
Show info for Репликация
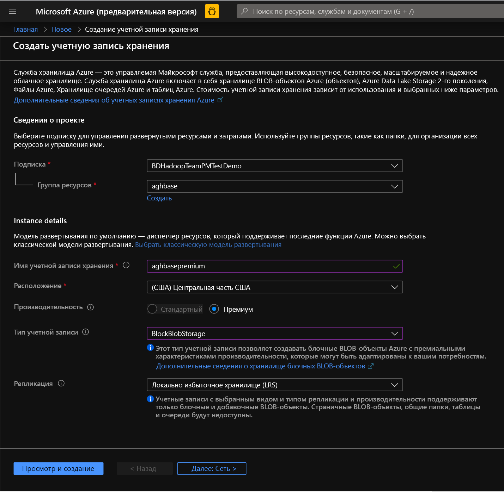61,383
